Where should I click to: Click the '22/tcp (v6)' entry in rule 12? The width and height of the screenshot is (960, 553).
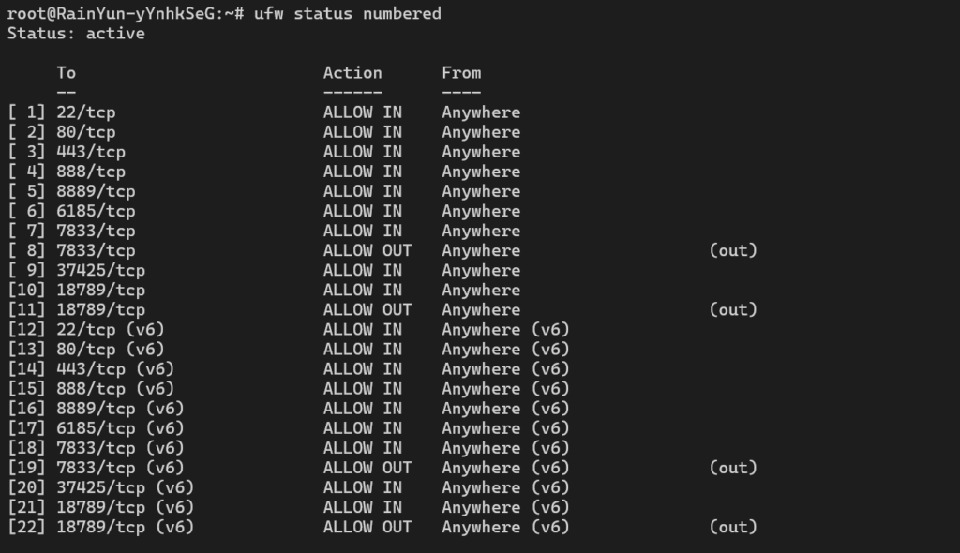(111, 330)
